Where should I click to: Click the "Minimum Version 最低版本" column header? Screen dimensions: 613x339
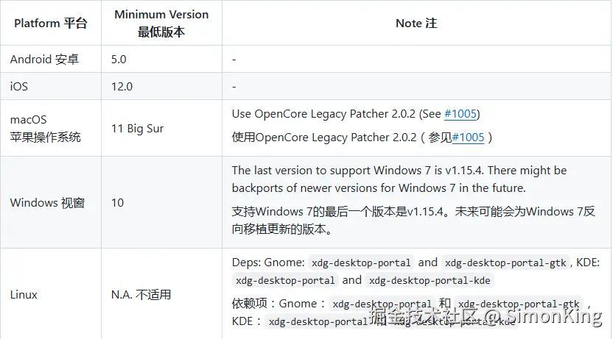pyautogui.click(x=161, y=24)
